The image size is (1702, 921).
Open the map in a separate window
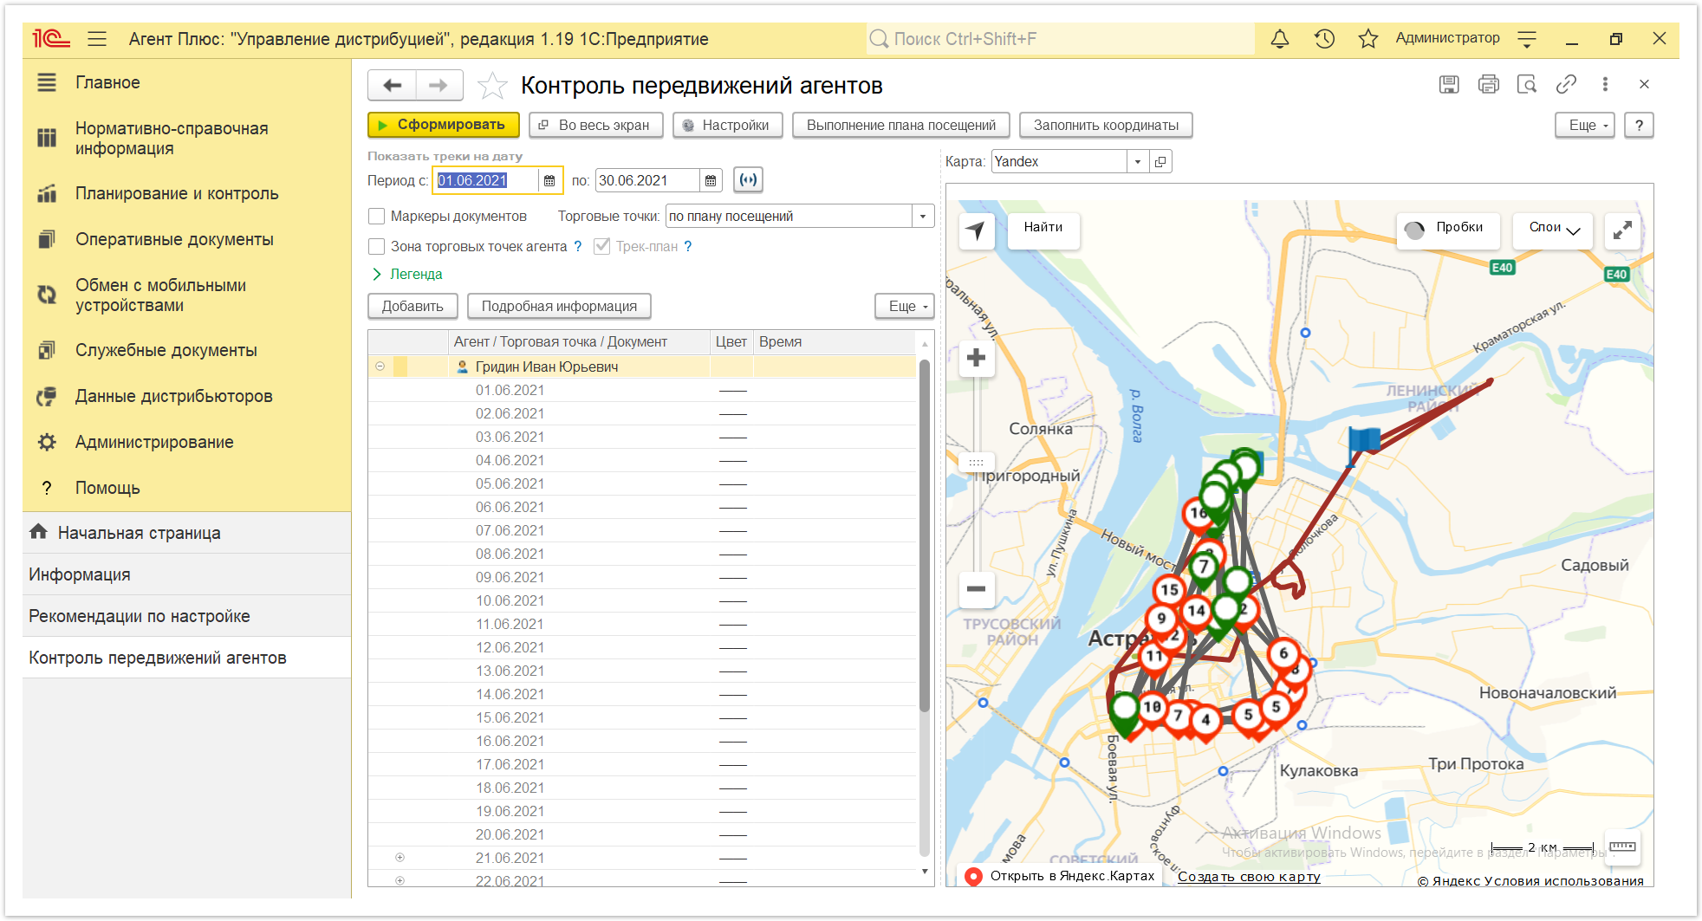(1160, 161)
